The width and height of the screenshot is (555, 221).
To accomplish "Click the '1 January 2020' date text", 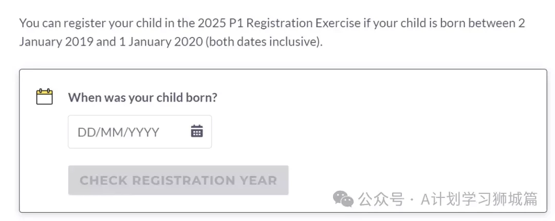I will [161, 42].
